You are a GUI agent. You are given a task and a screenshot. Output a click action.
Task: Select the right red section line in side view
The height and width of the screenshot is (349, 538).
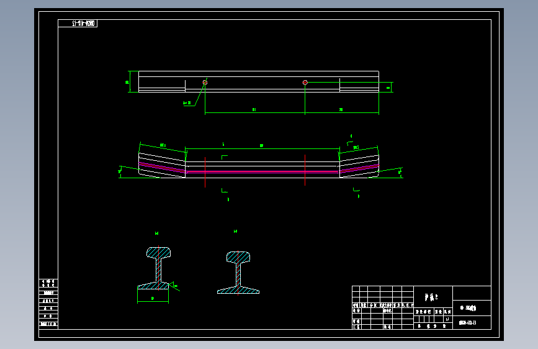(305, 170)
